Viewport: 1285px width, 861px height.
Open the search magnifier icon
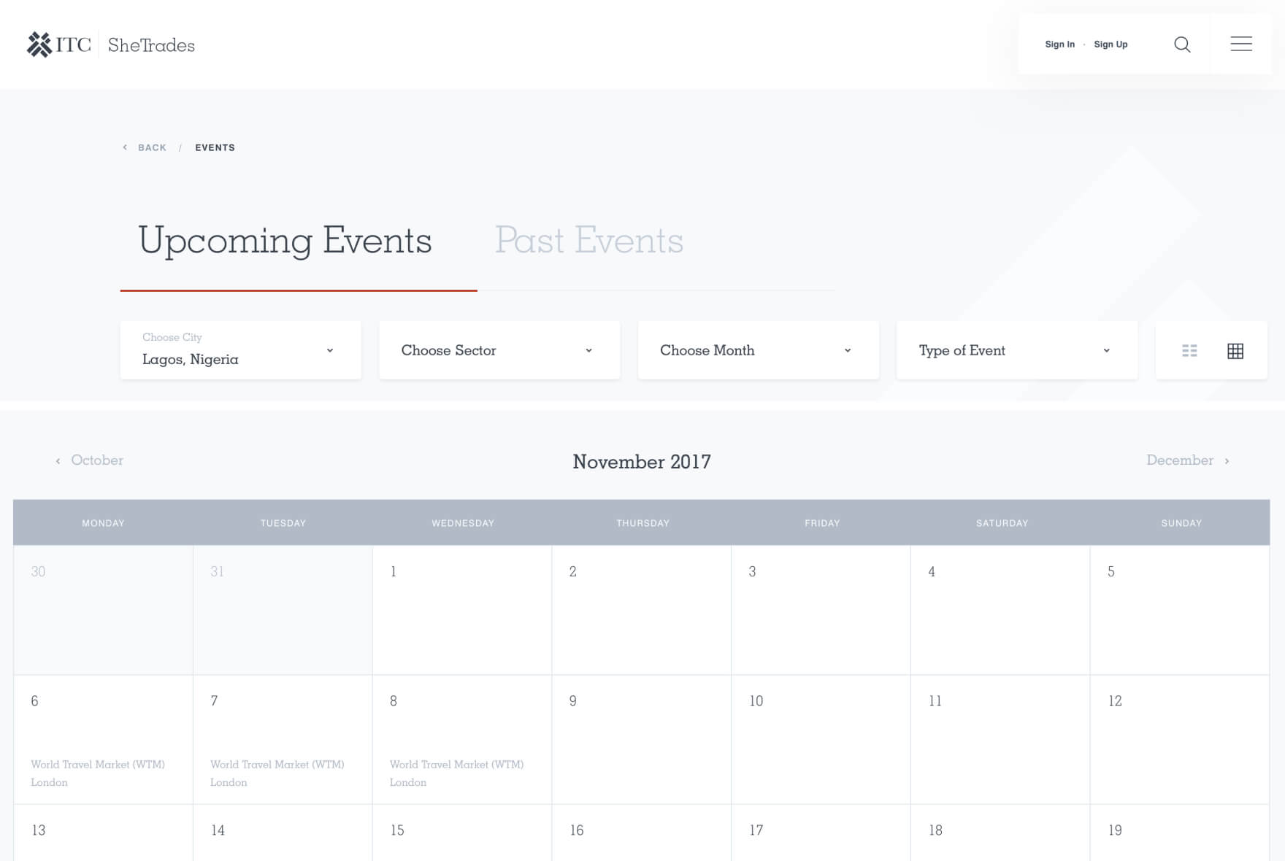click(1182, 45)
